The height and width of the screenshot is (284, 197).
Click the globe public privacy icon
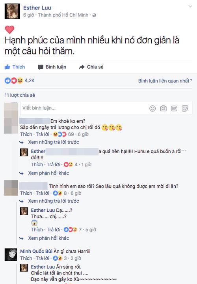tap(94, 15)
